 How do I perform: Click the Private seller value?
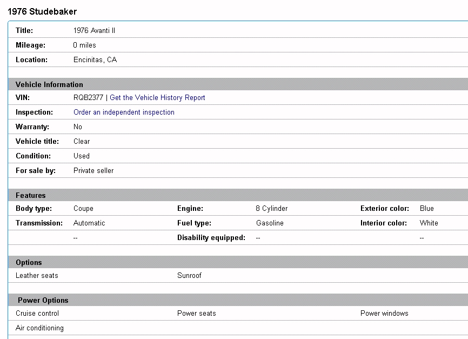coord(93,170)
